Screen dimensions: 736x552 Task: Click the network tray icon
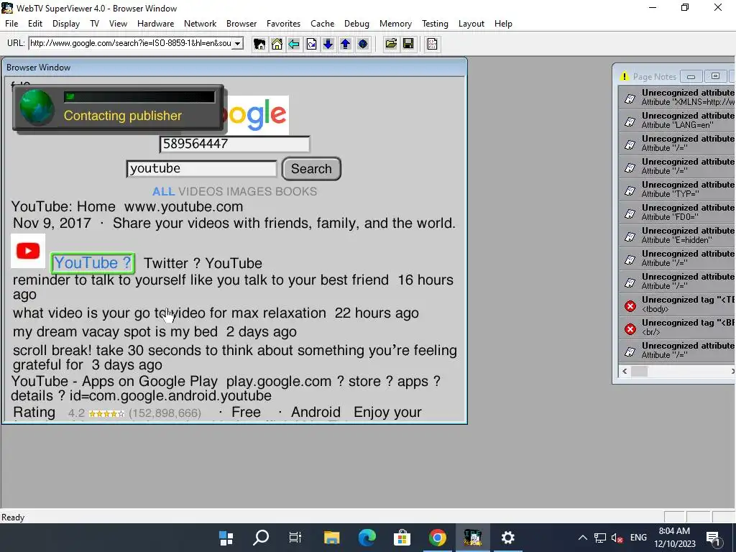tap(600, 538)
